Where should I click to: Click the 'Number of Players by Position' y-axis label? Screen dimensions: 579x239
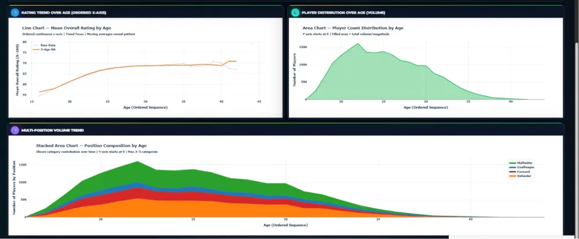point(14,187)
